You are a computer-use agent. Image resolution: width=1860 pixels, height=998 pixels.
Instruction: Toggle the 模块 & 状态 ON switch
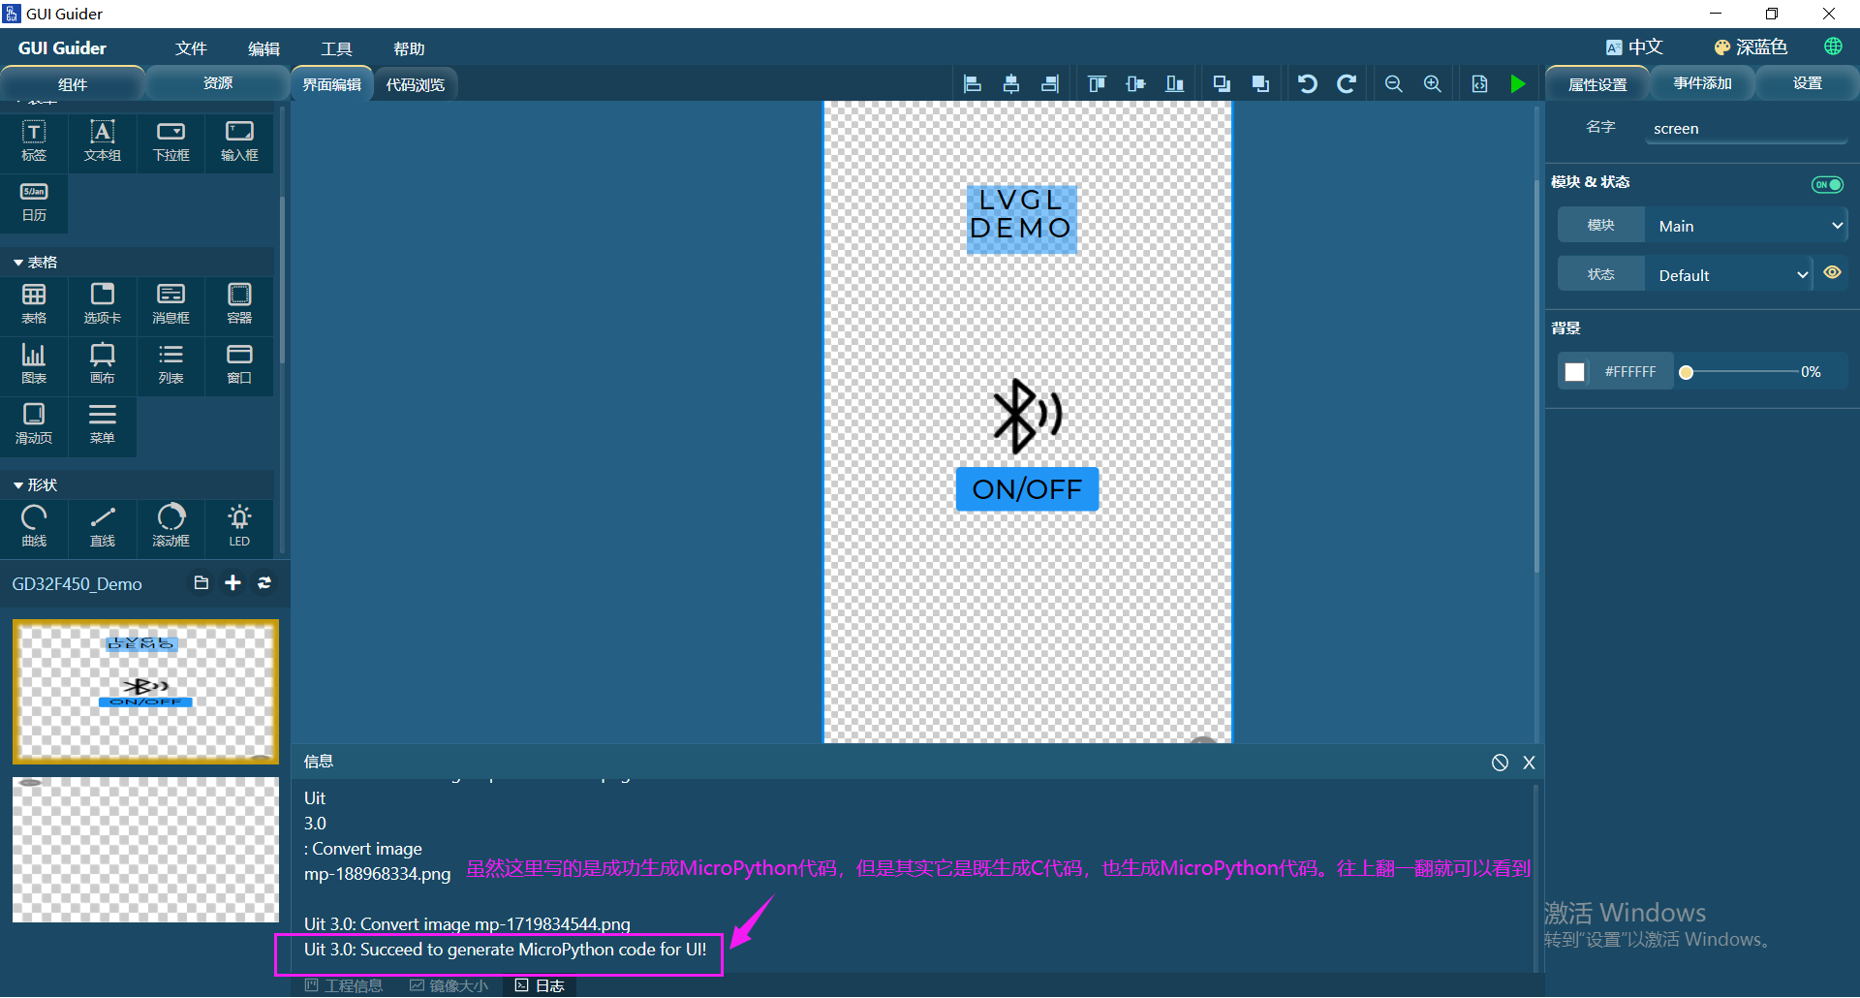tap(1827, 184)
